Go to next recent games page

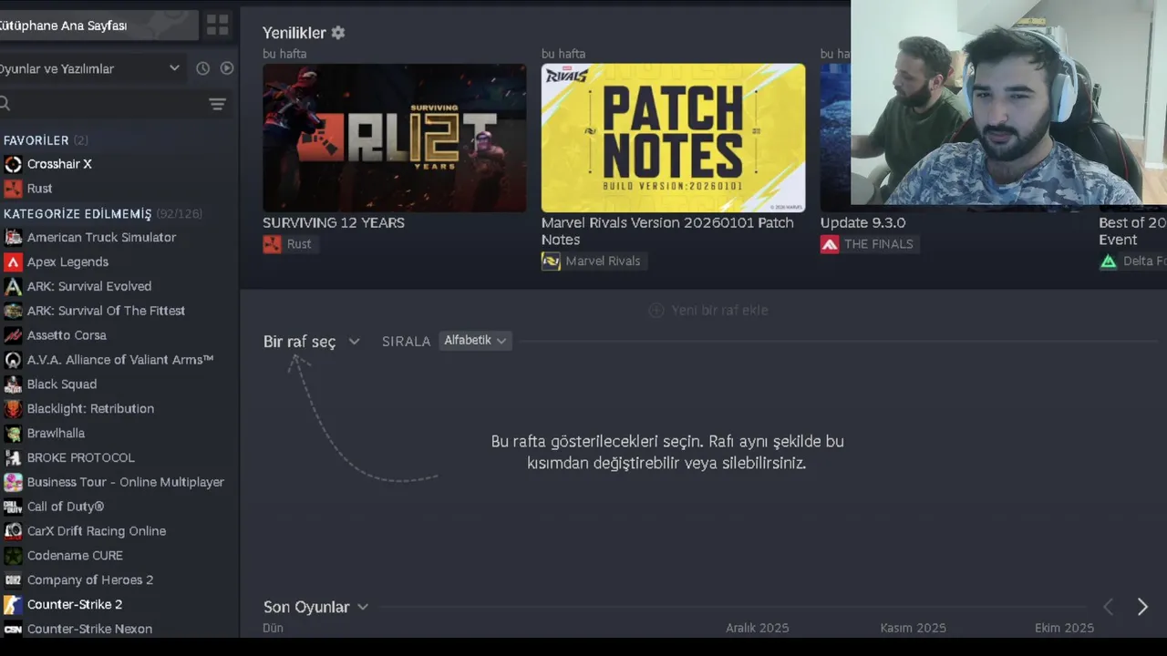tap(1141, 607)
